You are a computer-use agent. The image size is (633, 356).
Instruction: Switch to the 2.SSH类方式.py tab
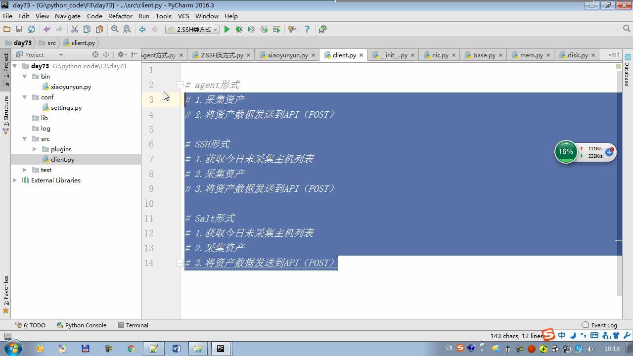click(222, 55)
